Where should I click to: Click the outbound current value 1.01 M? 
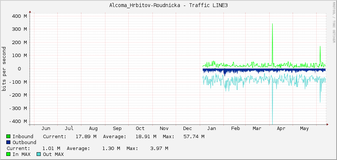51,149
